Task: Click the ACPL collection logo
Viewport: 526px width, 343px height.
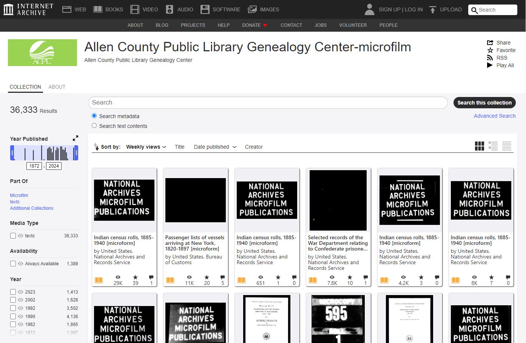Action: click(x=42, y=53)
